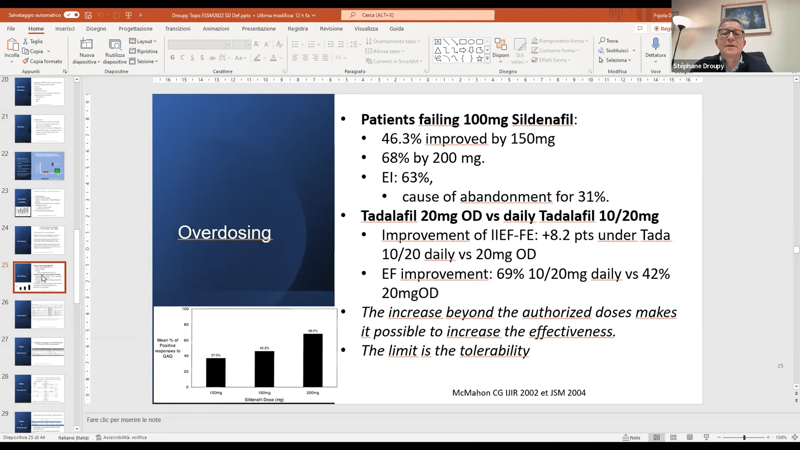Expand file name title dropdown arrow
800x450 pixels.
[x=313, y=15]
